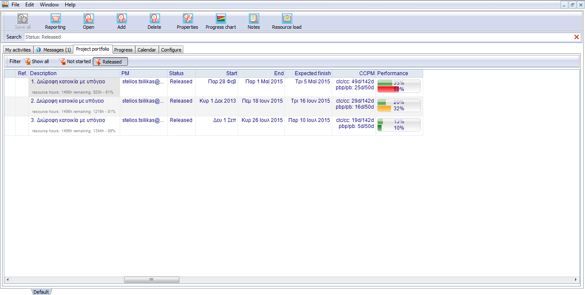Open the Window menu

(50, 5)
